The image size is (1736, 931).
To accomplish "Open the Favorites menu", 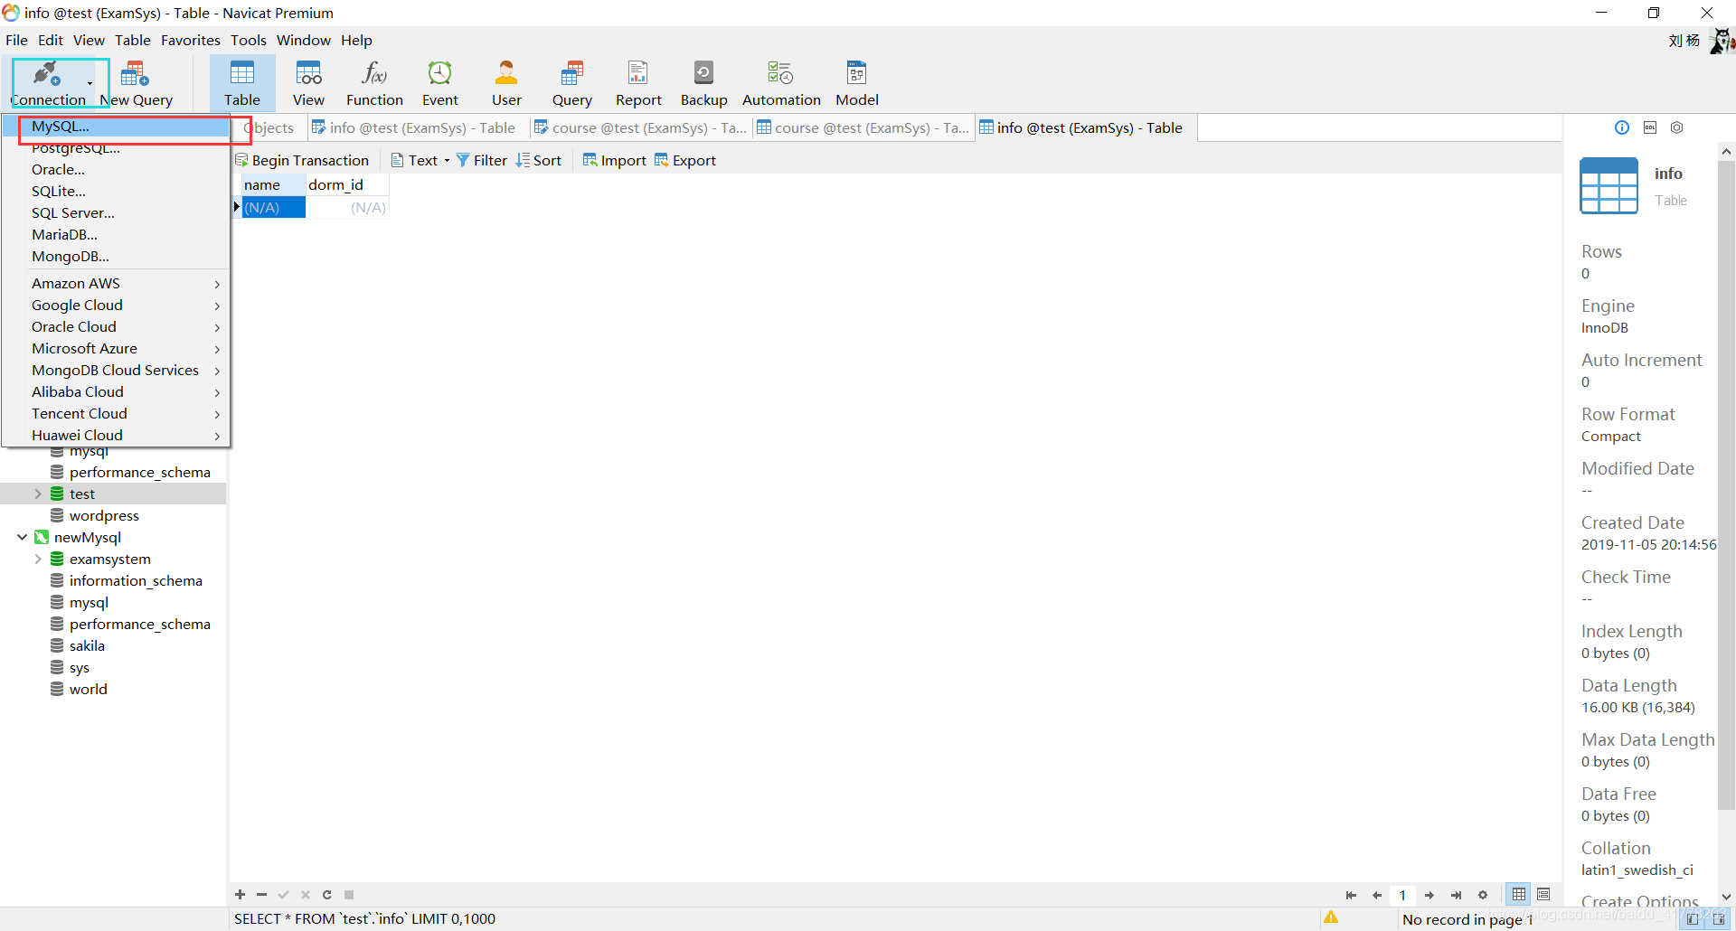I will click(191, 40).
